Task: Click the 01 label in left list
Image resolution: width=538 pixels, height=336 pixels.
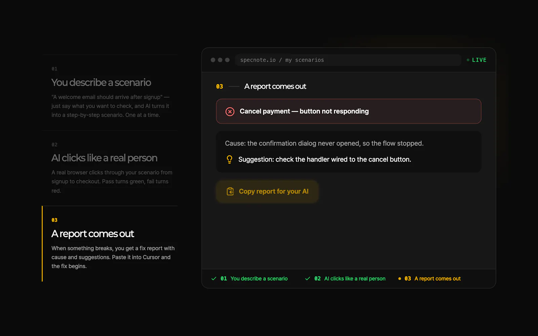Action: pyautogui.click(x=54, y=69)
